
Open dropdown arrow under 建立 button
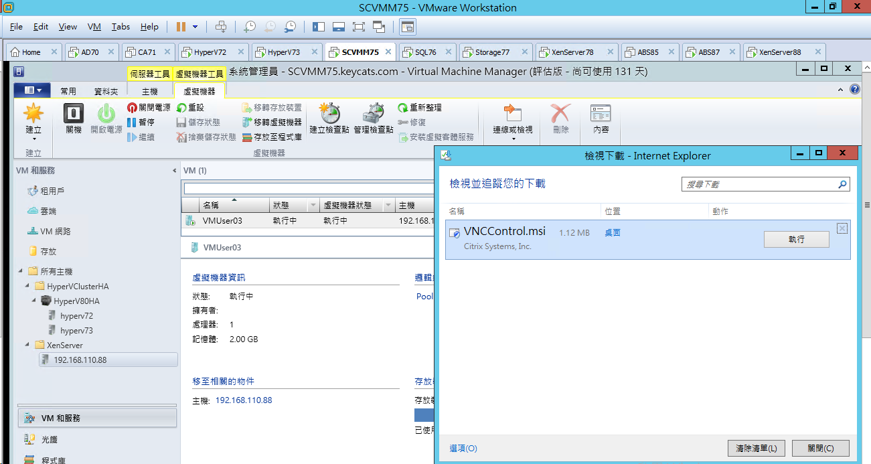point(33,139)
